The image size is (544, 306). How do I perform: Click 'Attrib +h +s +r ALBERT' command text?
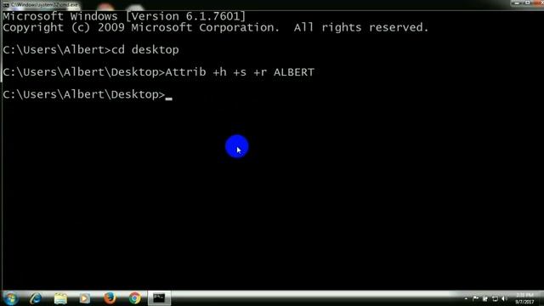[x=240, y=72]
